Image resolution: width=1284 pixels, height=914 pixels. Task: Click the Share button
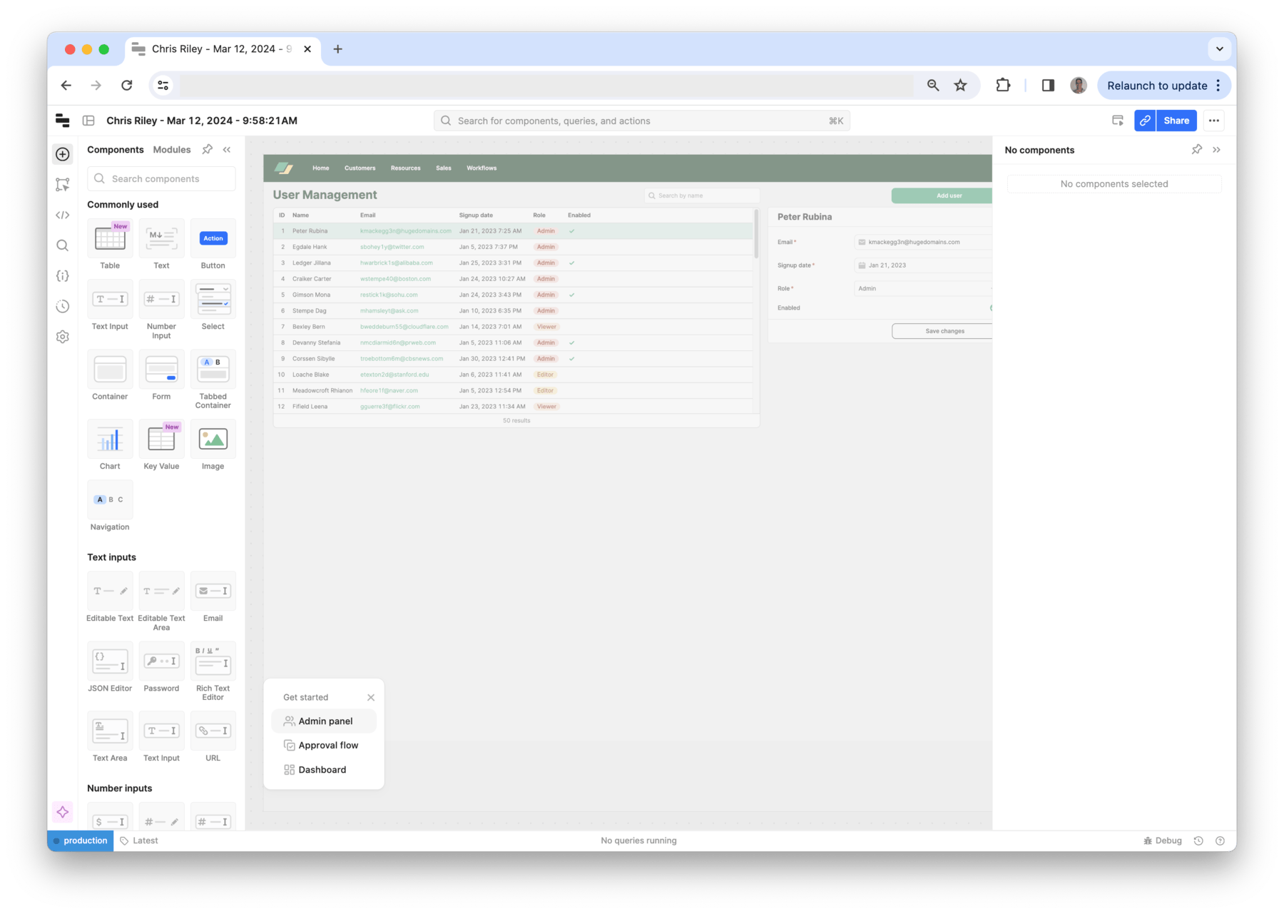tap(1176, 121)
